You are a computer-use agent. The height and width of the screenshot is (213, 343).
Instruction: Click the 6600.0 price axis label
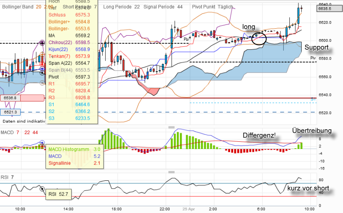point(325,40)
